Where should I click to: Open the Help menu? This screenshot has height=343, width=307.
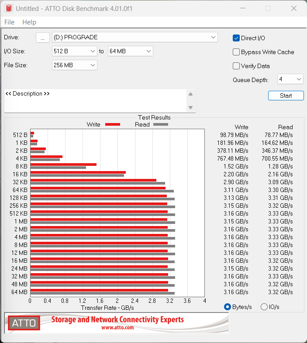[29, 22]
